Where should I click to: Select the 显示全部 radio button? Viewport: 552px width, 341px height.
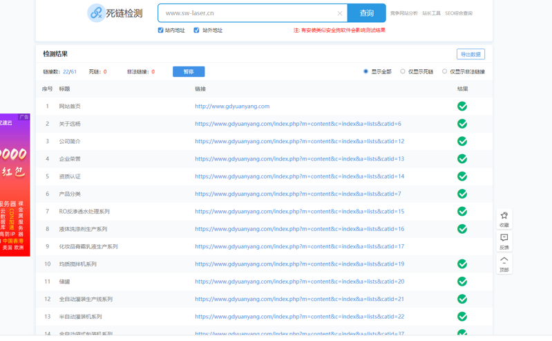pos(366,71)
